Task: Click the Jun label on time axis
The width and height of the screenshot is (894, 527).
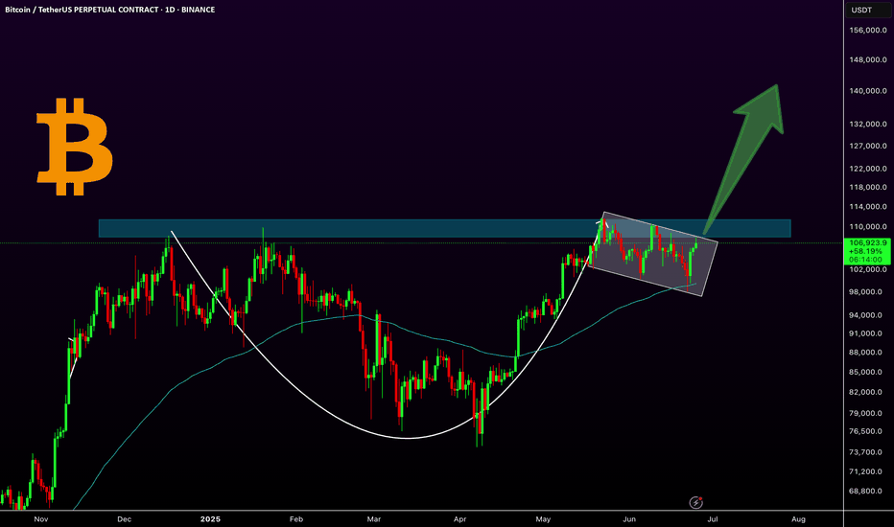Action: [629, 519]
